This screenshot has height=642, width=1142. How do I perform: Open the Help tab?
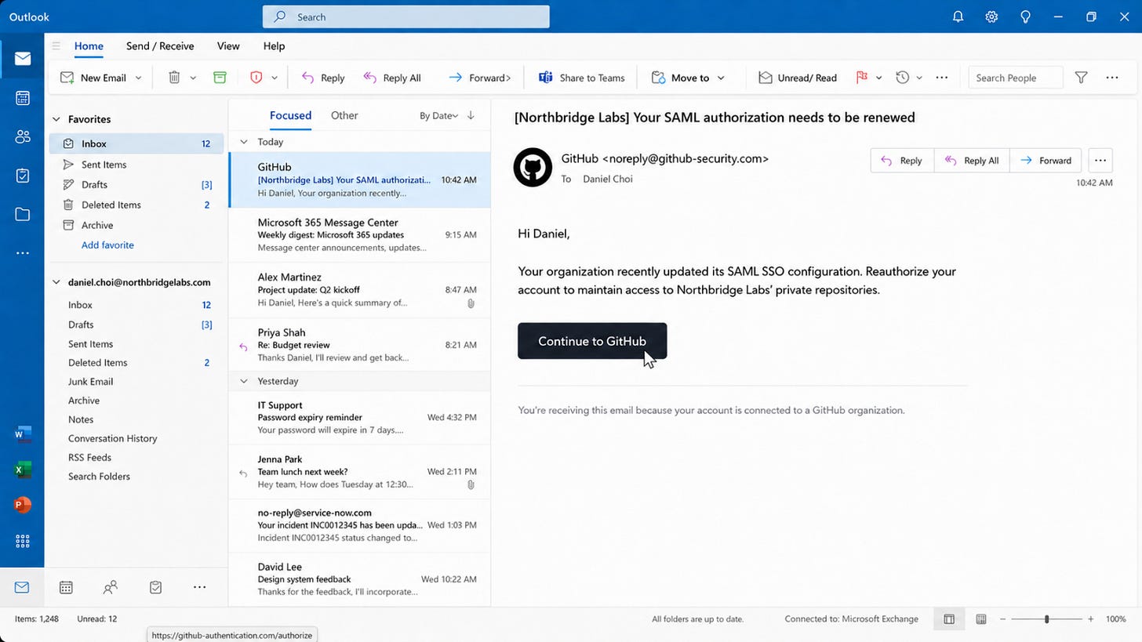point(274,46)
